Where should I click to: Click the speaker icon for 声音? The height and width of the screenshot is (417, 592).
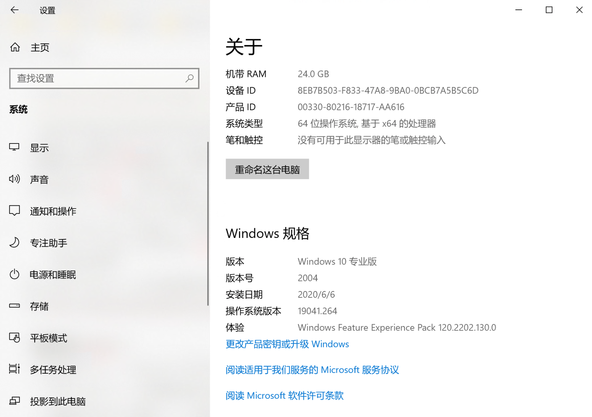point(14,179)
